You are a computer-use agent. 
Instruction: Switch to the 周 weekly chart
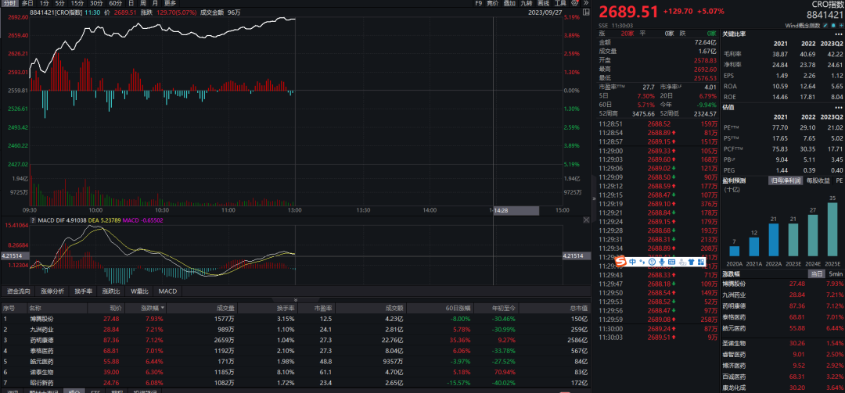pos(143,3)
